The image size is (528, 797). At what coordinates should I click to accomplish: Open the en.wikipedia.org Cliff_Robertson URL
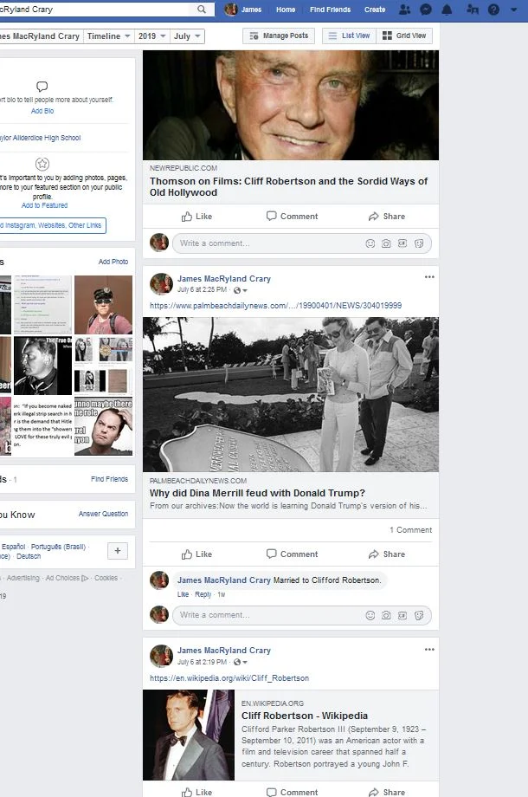[229, 678]
